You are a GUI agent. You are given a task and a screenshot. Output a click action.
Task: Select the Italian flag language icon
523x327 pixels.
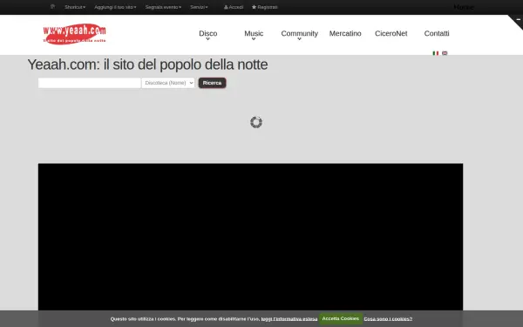[x=436, y=53]
